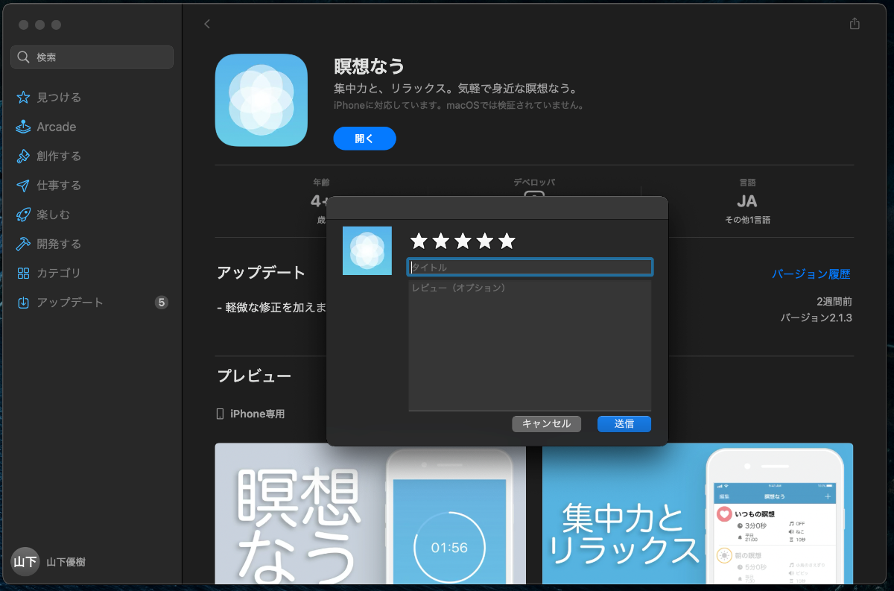Click the search magnifier icon in the sidebar
This screenshot has width=894, height=591.
(24, 57)
